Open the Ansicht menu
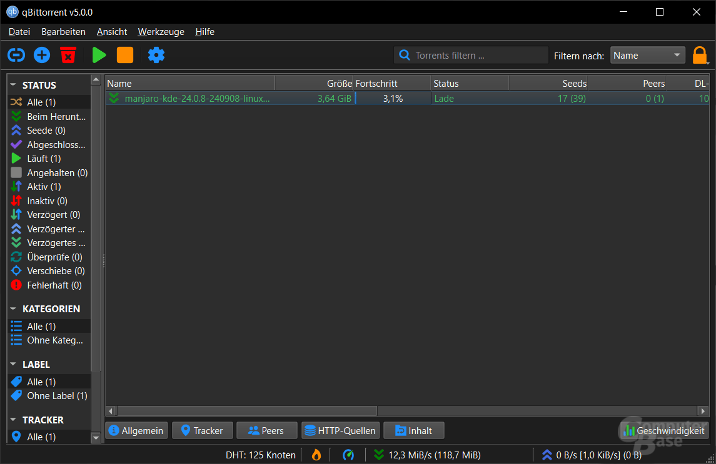The image size is (716, 464). (112, 32)
